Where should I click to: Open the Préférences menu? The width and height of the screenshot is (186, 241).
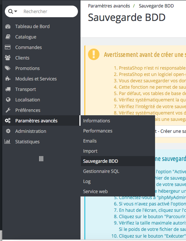pyautogui.click(x=28, y=110)
